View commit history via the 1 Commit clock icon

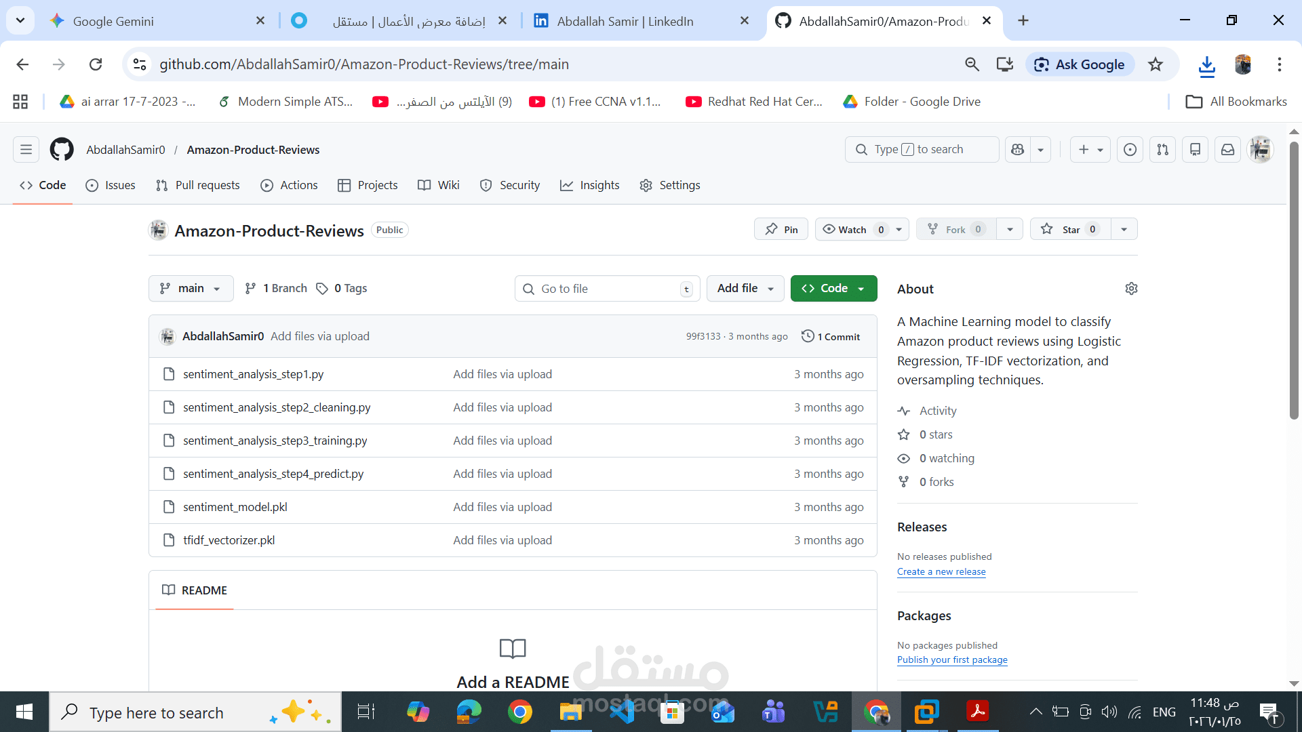(807, 336)
